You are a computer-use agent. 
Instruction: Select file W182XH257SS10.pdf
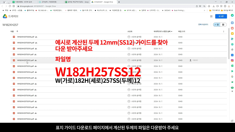point(26,49)
